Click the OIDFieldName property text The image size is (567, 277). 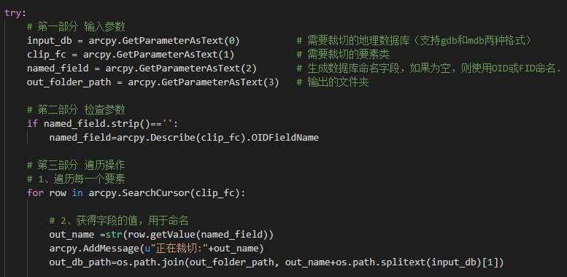(x=287, y=138)
